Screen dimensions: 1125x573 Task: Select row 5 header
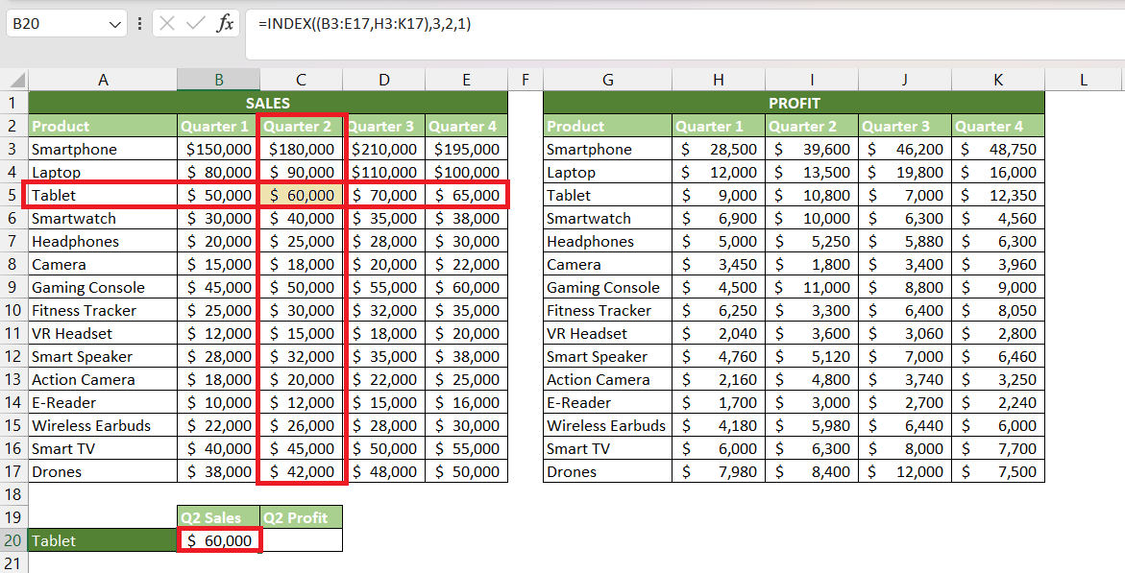pos(13,195)
